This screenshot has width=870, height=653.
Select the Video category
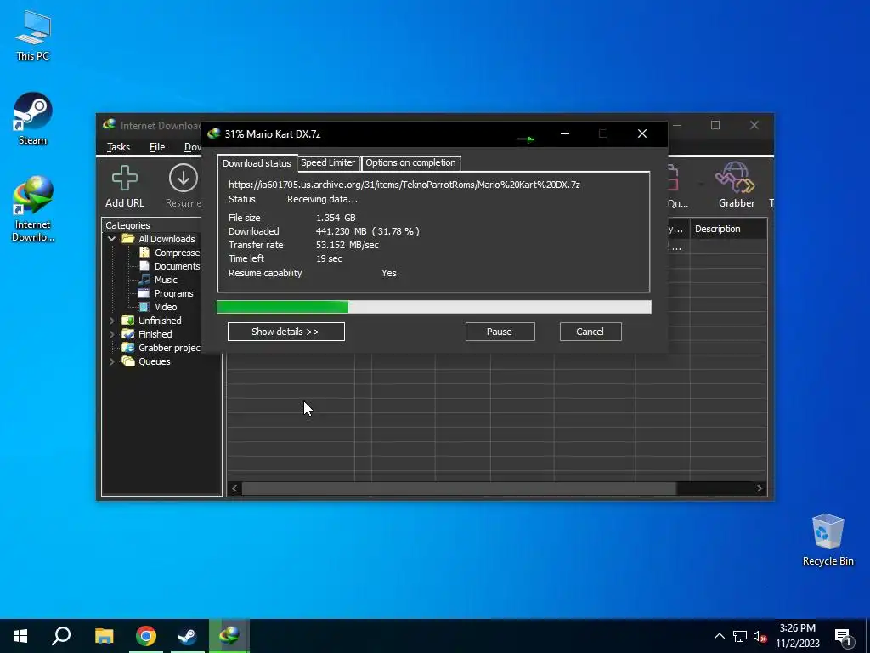159,307
